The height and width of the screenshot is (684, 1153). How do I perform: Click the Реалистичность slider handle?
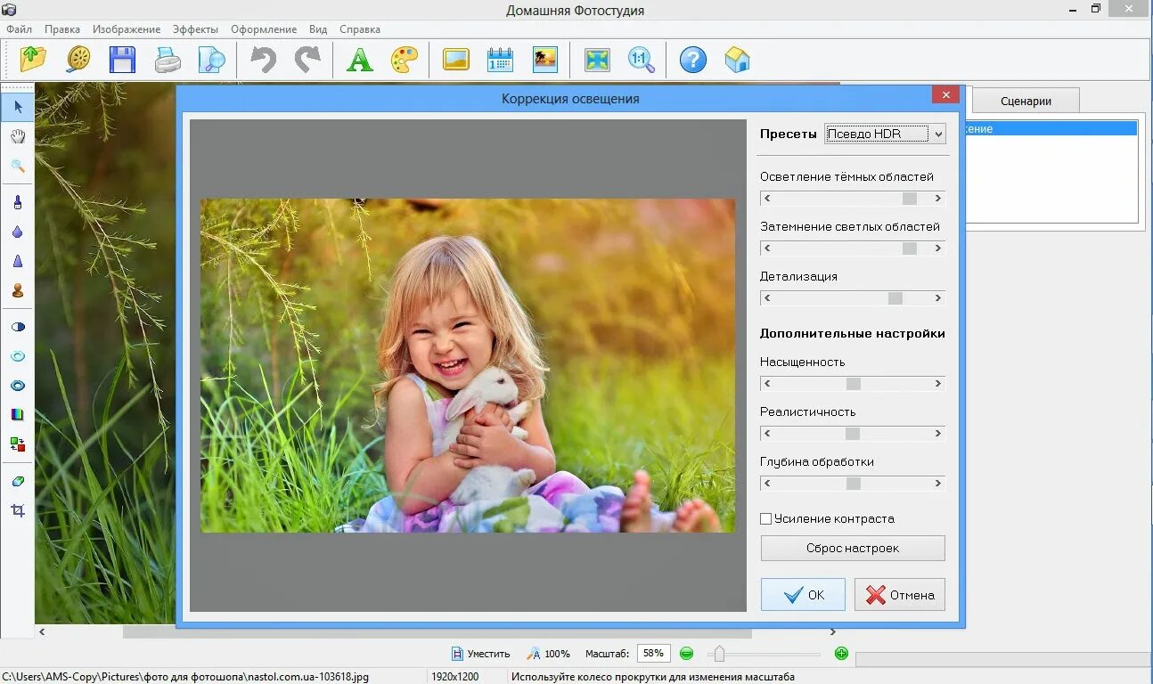[x=853, y=433]
